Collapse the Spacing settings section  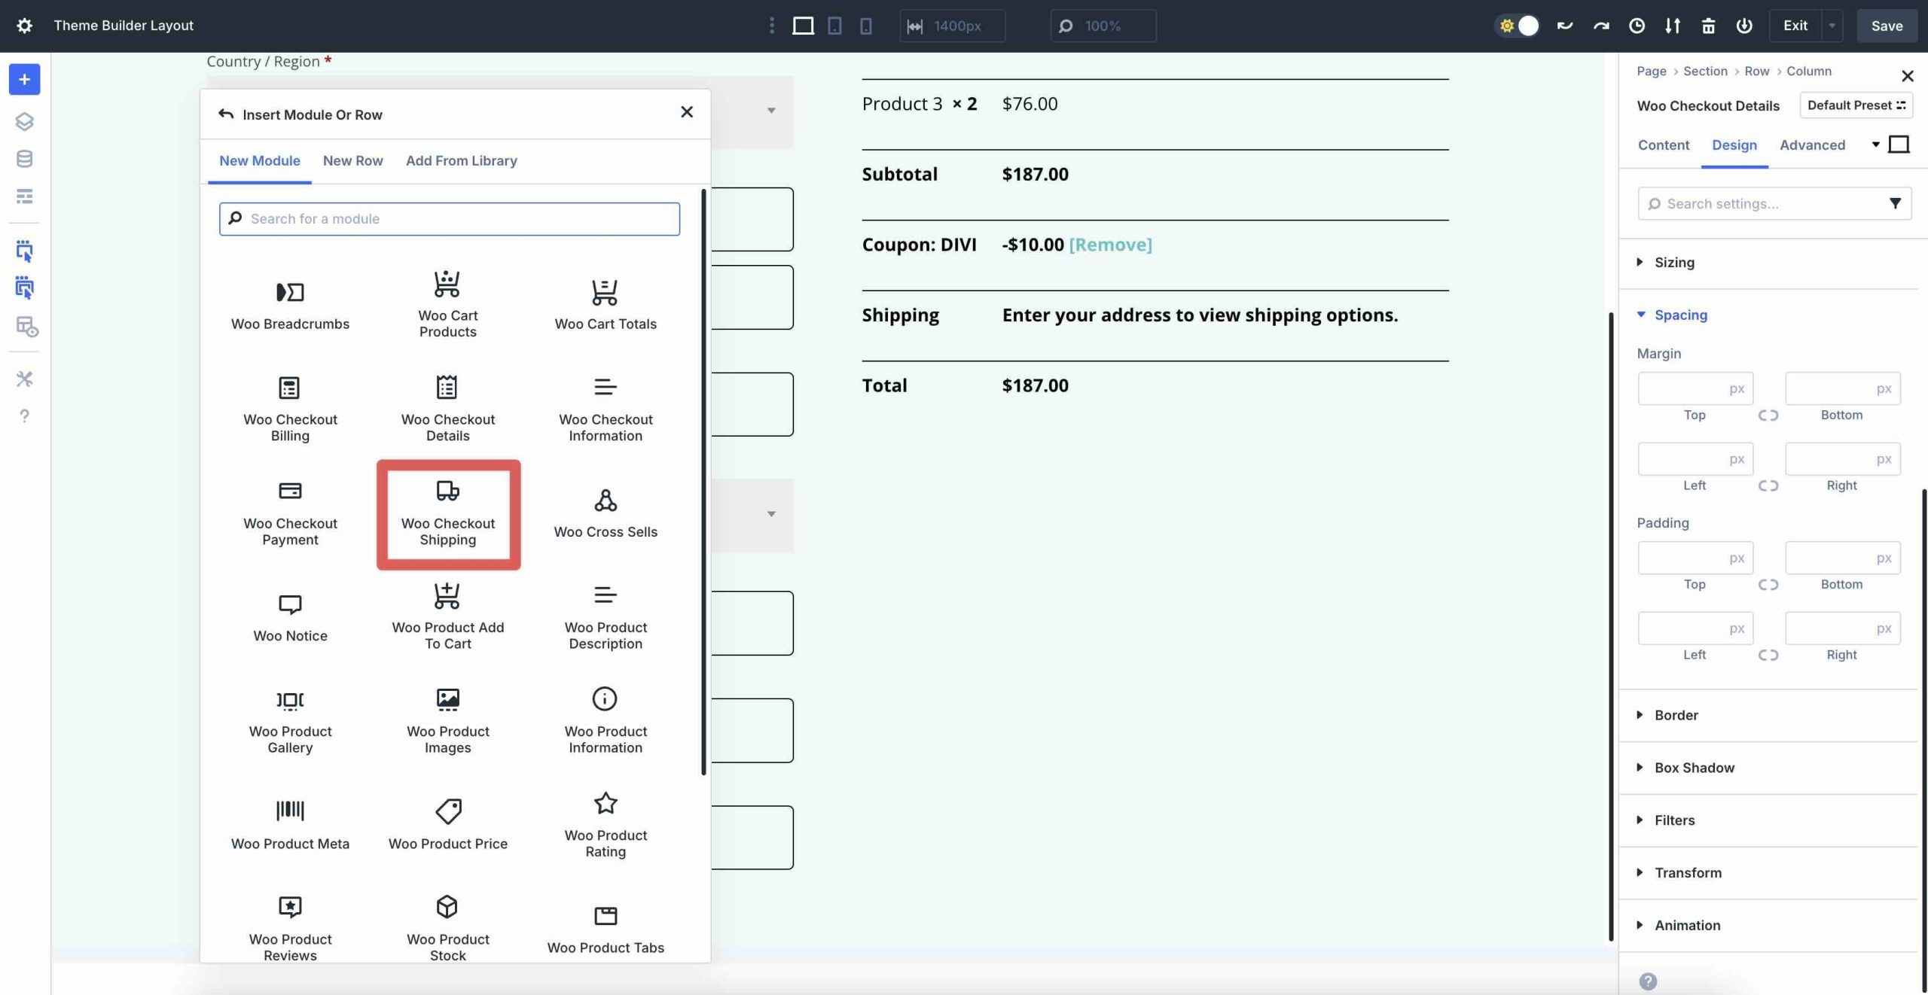pyautogui.click(x=1681, y=315)
